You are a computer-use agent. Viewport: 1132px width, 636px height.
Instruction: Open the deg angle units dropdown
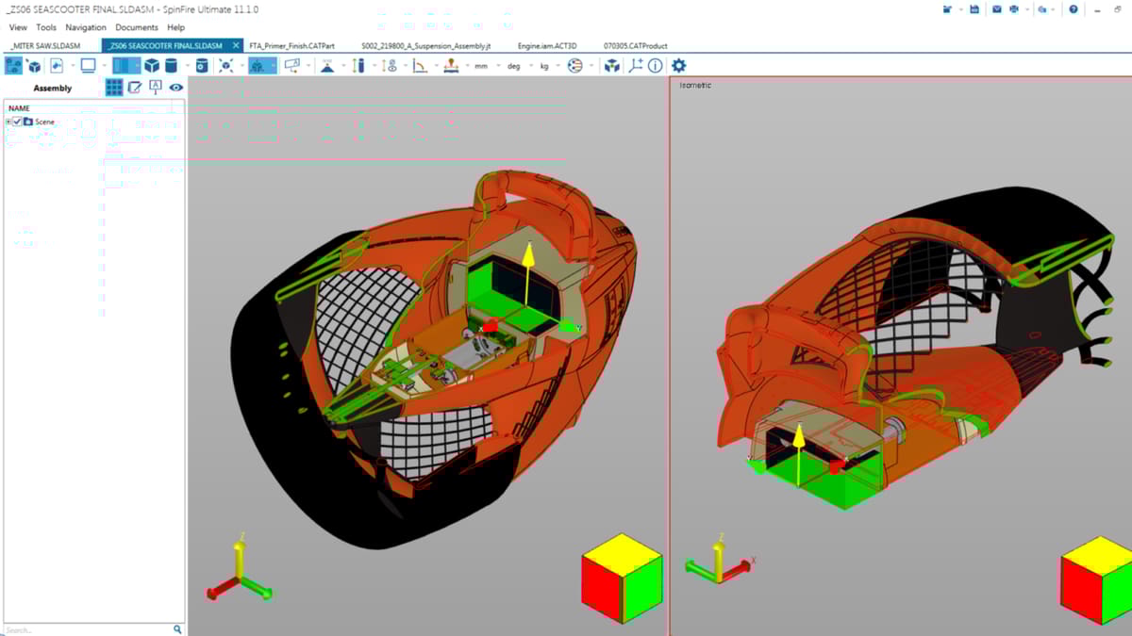515,66
